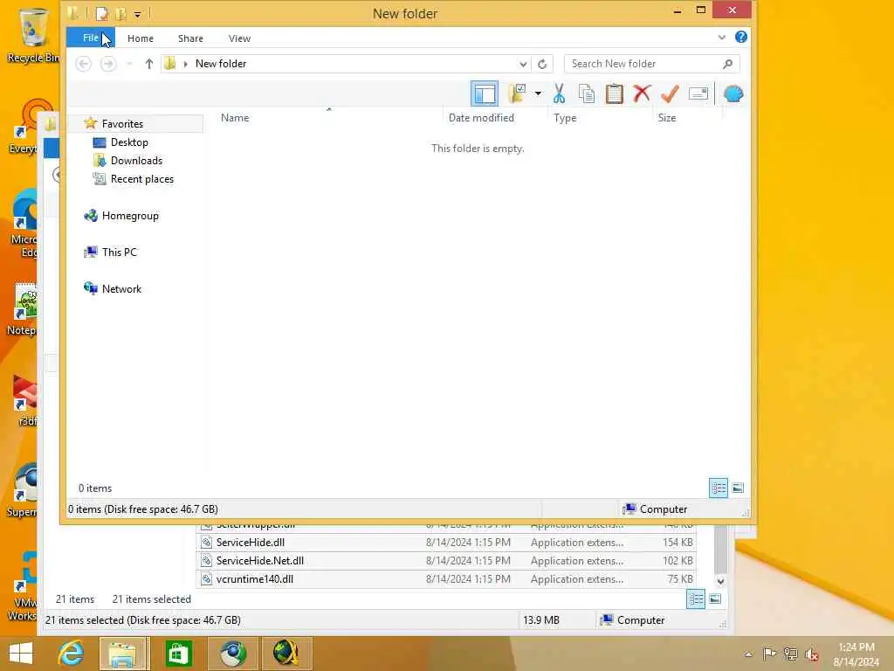Click the folder options icon with checkmark
Screen dimensions: 894x671
coord(517,93)
